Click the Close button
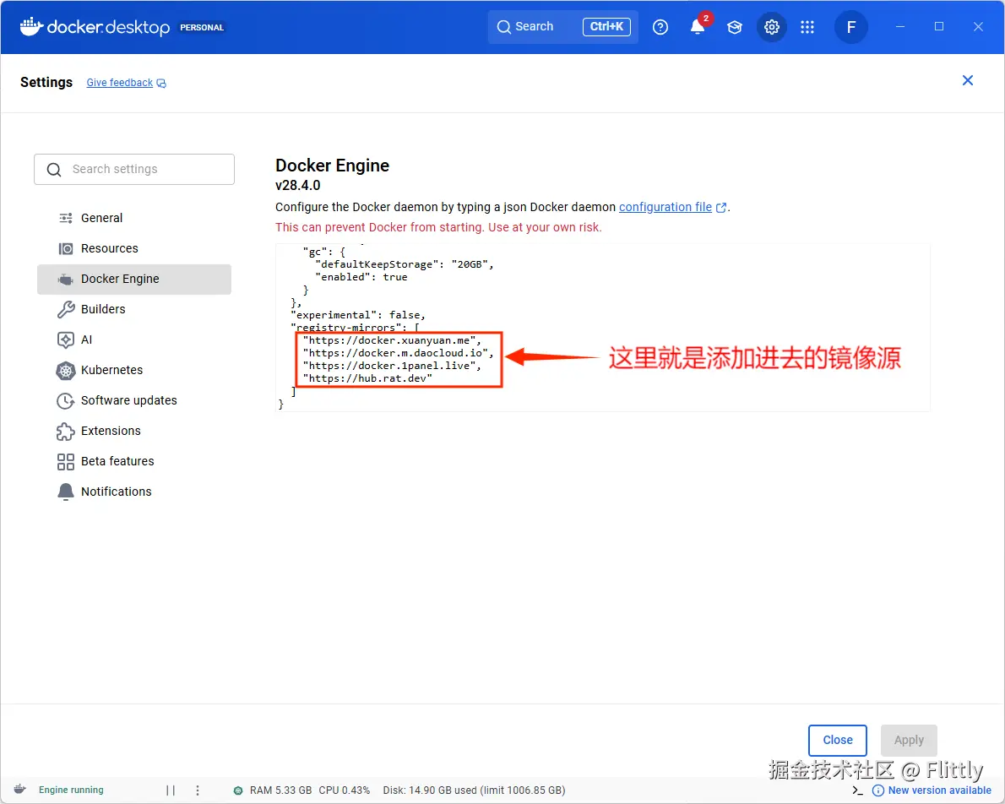 837,740
